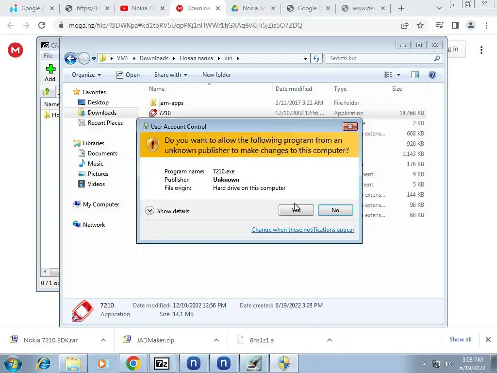497x373 pixels.
Task: Open the Organize menu
Action: (86, 75)
